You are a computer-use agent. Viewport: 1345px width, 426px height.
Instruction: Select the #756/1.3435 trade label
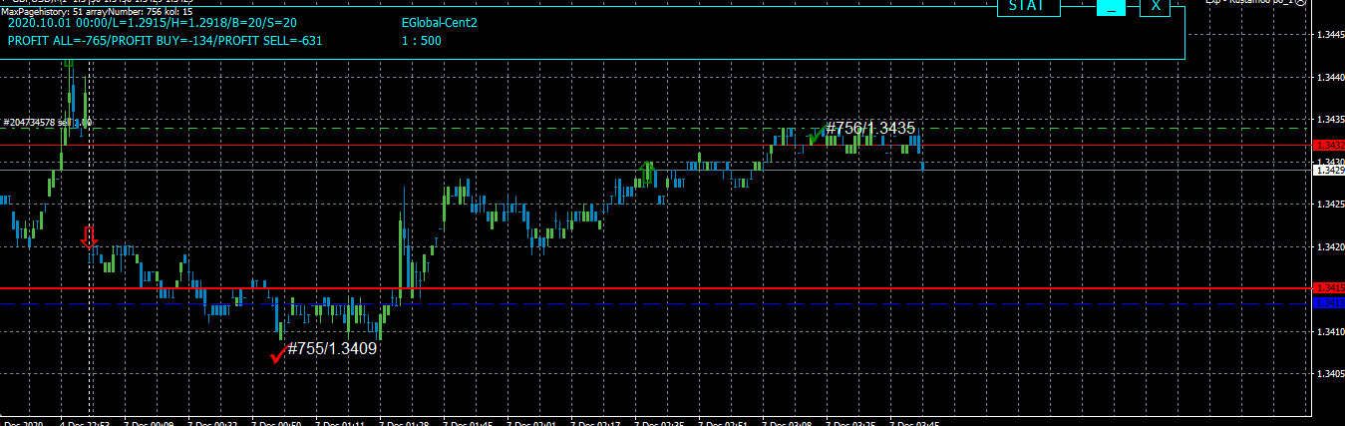coord(870,129)
